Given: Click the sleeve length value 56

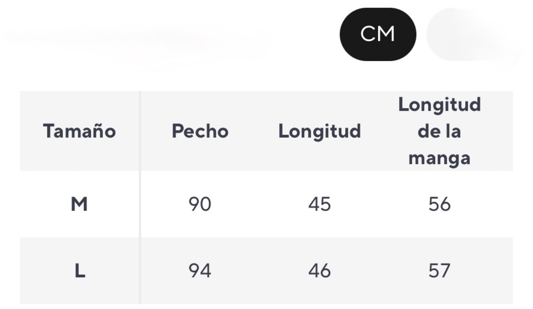Looking at the screenshot, I should [439, 204].
